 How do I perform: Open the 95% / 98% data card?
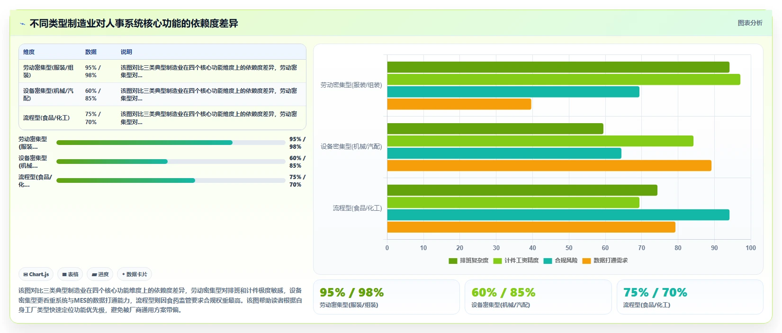386,297
